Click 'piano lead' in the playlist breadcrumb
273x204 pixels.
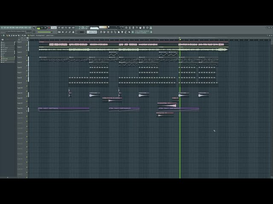(x=50, y=35)
